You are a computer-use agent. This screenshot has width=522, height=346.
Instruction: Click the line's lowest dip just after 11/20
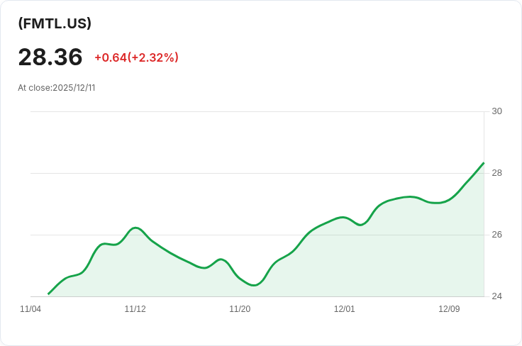click(255, 285)
